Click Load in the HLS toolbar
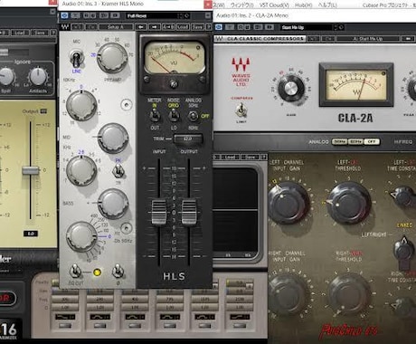Screen dimensions: 416x344 (183, 27)
